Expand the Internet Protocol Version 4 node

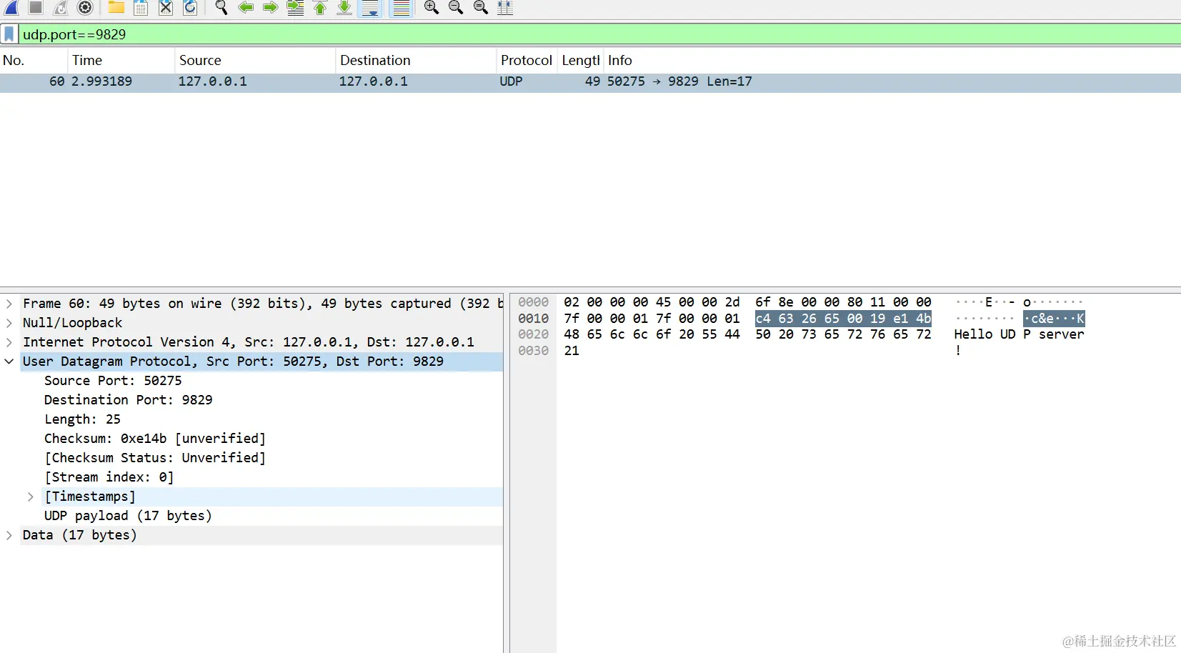tap(9, 342)
